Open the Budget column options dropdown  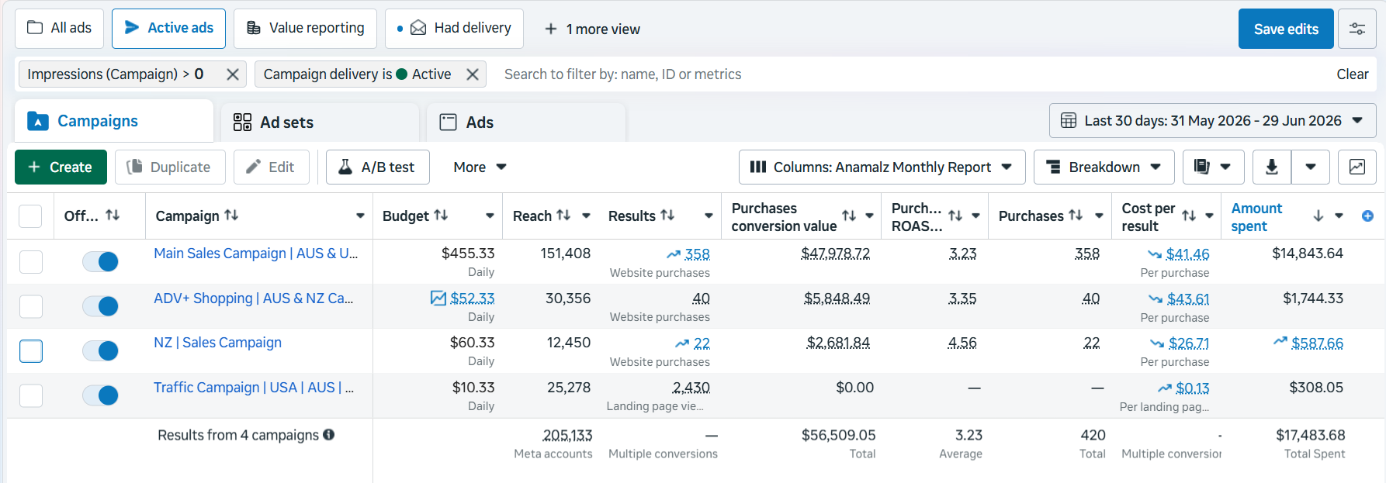point(490,216)
